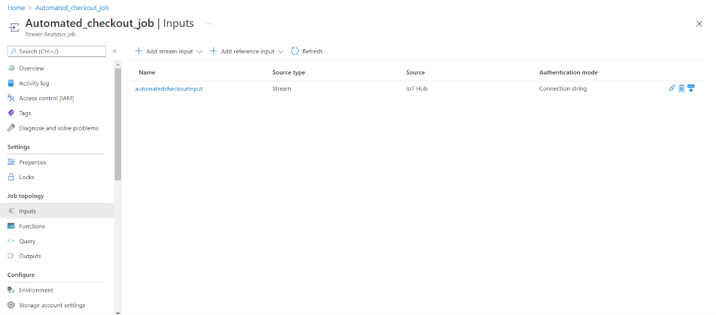Viewport: 716px width, 315px height.
Task: Click the Stream Analytics job subtitle
Action: tap(50, 34)
